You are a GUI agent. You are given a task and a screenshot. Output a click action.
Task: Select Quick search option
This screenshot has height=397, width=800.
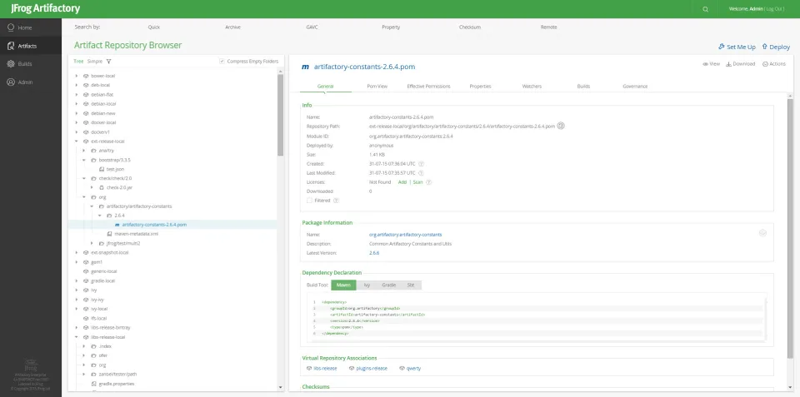click(x=153, y=27)
